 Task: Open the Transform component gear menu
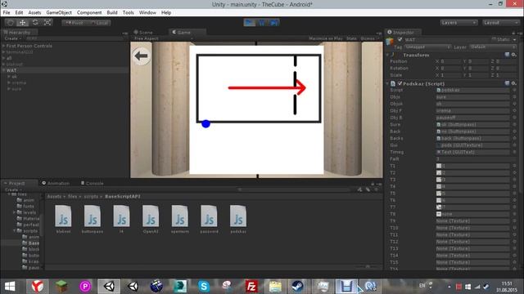pyautogui.click(x=514, y=55)
